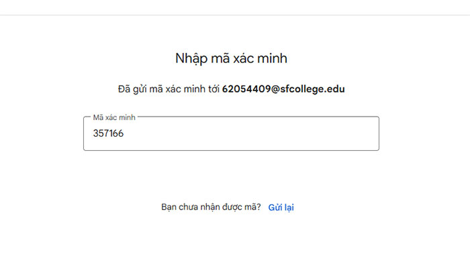470x272 pixels.
Task: Click the verification code input field
Action: pyautogui.click(x=231, y=134)
